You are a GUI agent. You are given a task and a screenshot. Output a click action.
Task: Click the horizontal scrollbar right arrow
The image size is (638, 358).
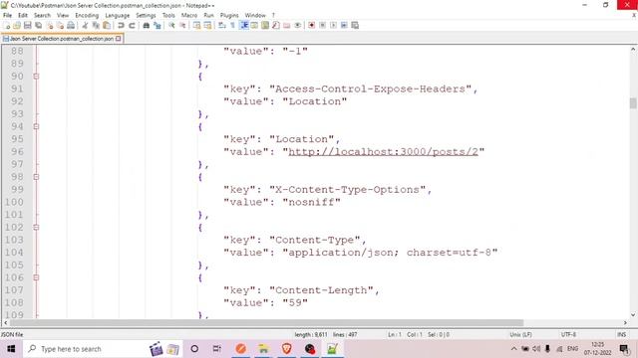pyautogui.click(x=625, y=322)
